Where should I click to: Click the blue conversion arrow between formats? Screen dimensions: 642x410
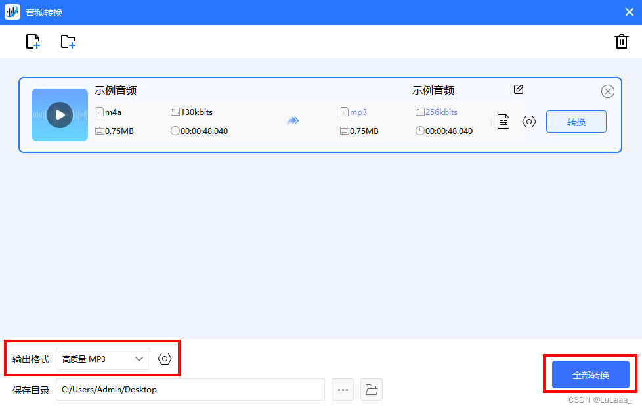(293, 120)
